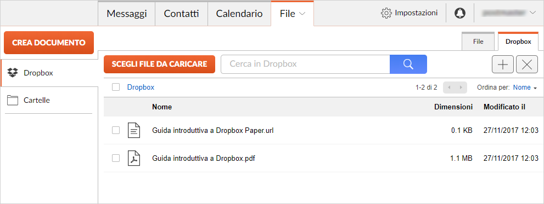The image size is (544, 204).
Task: Sort by the Dimensioni column header
Action: [453, 107]
